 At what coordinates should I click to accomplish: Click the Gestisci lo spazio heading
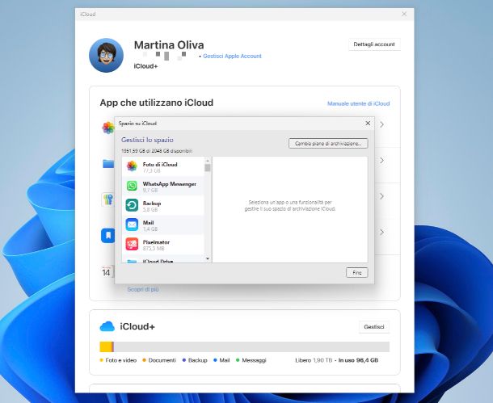[147, 140]
